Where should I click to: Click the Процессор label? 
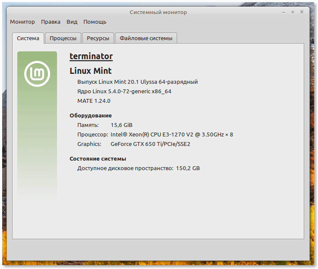[x=93, y=135]
